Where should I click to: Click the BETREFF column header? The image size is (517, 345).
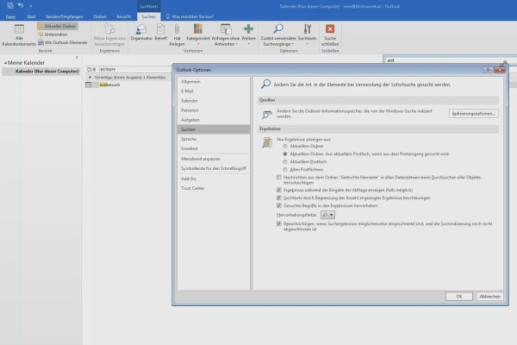(108, 70)
